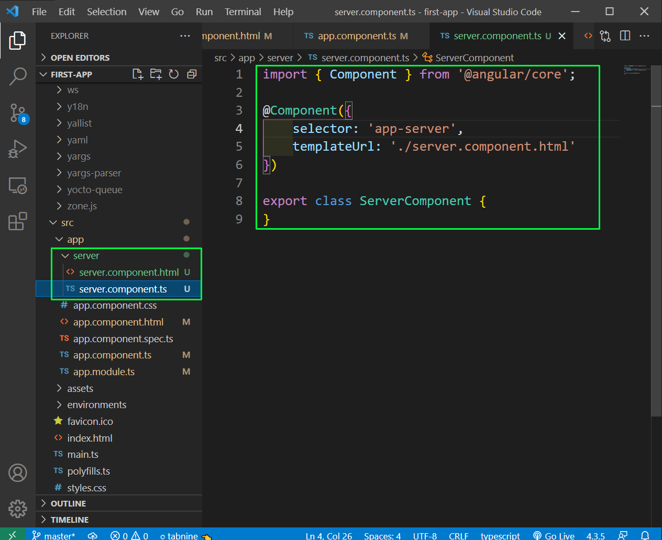Click the tabnine status bar item

click(x=185, y=535)
